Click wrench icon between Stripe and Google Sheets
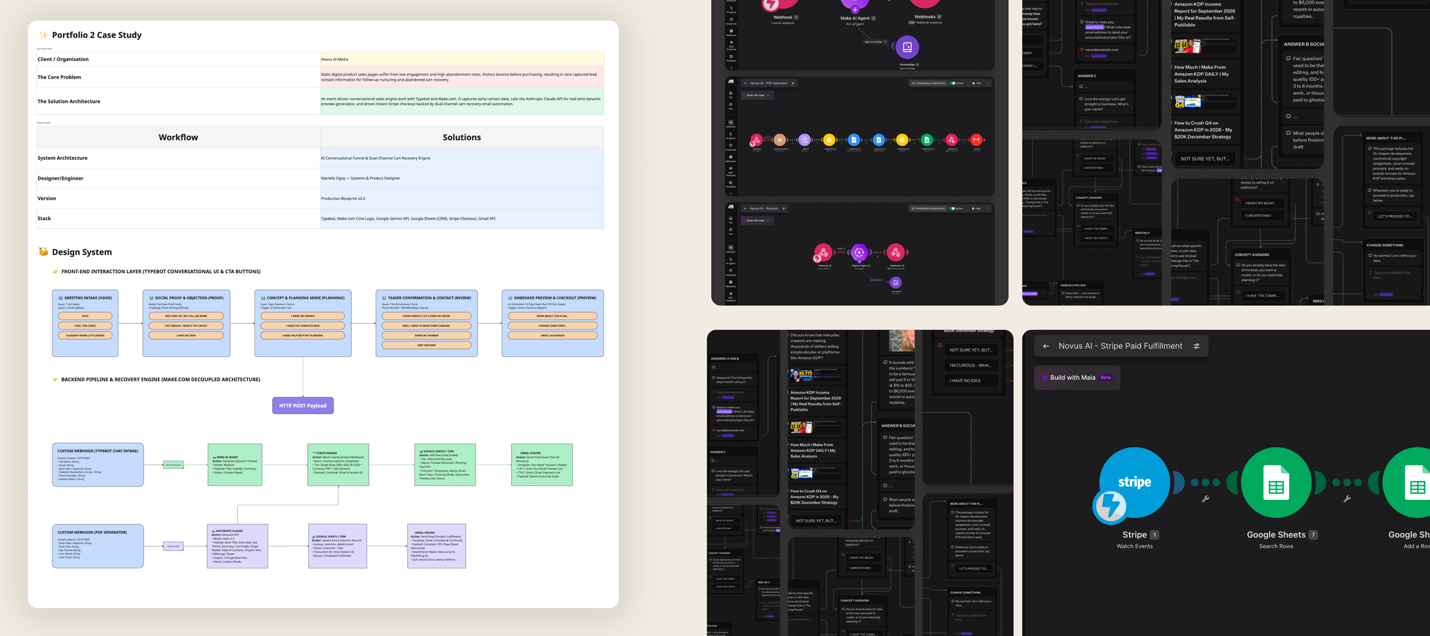Viewport: 1430px width, 636px height. tap(1205, 499)
